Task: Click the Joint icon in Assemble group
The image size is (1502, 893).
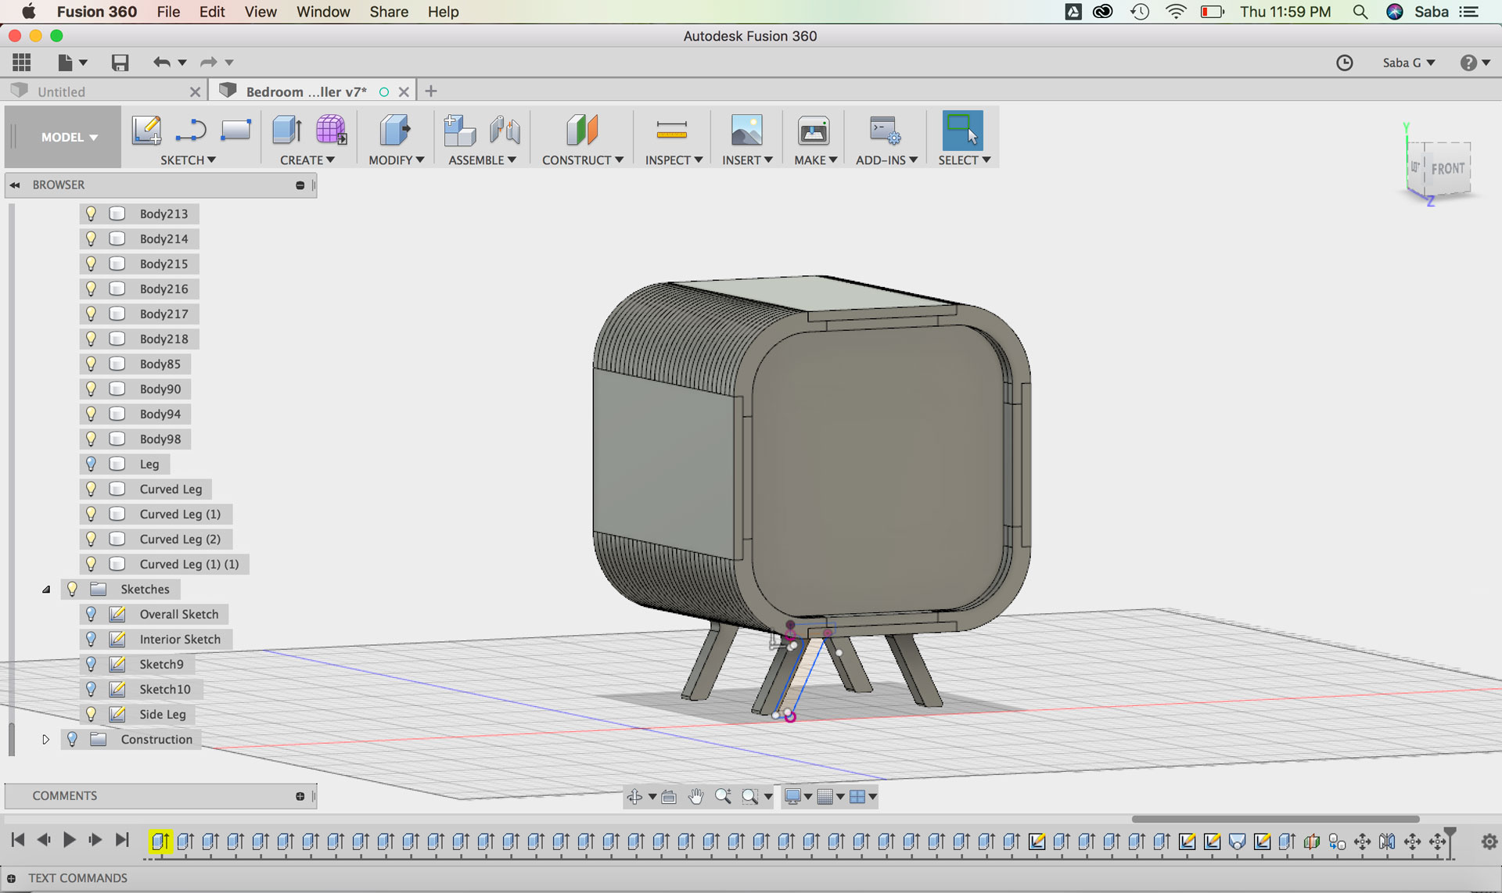Action: pos(505,130)
